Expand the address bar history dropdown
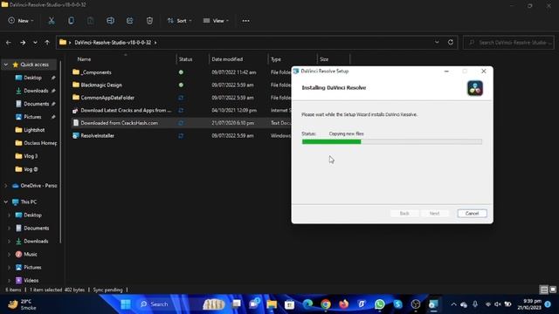This screenshot has height=314, width=559. (x=437, y=42)
